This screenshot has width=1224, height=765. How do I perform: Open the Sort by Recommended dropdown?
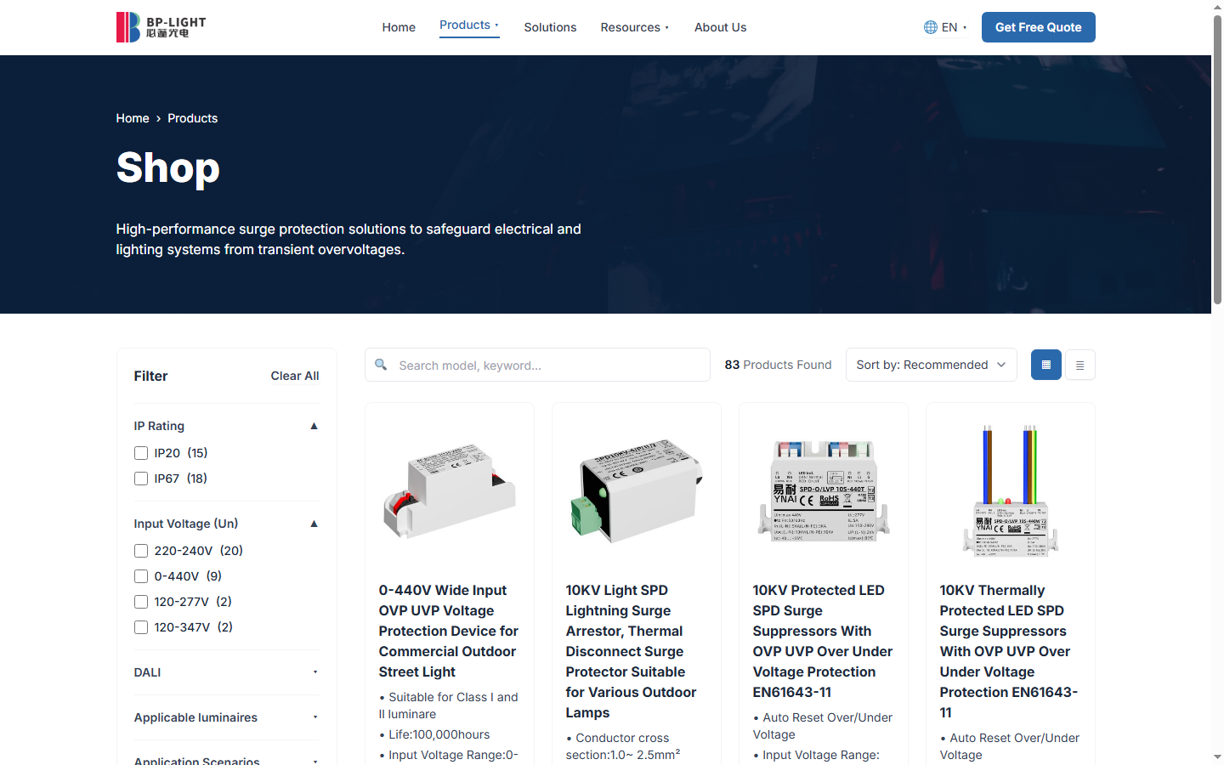(931, 365)
